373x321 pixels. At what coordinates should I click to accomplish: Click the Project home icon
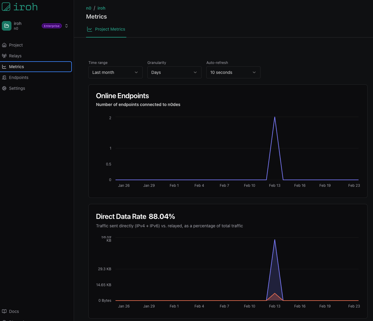click(4, 45)
